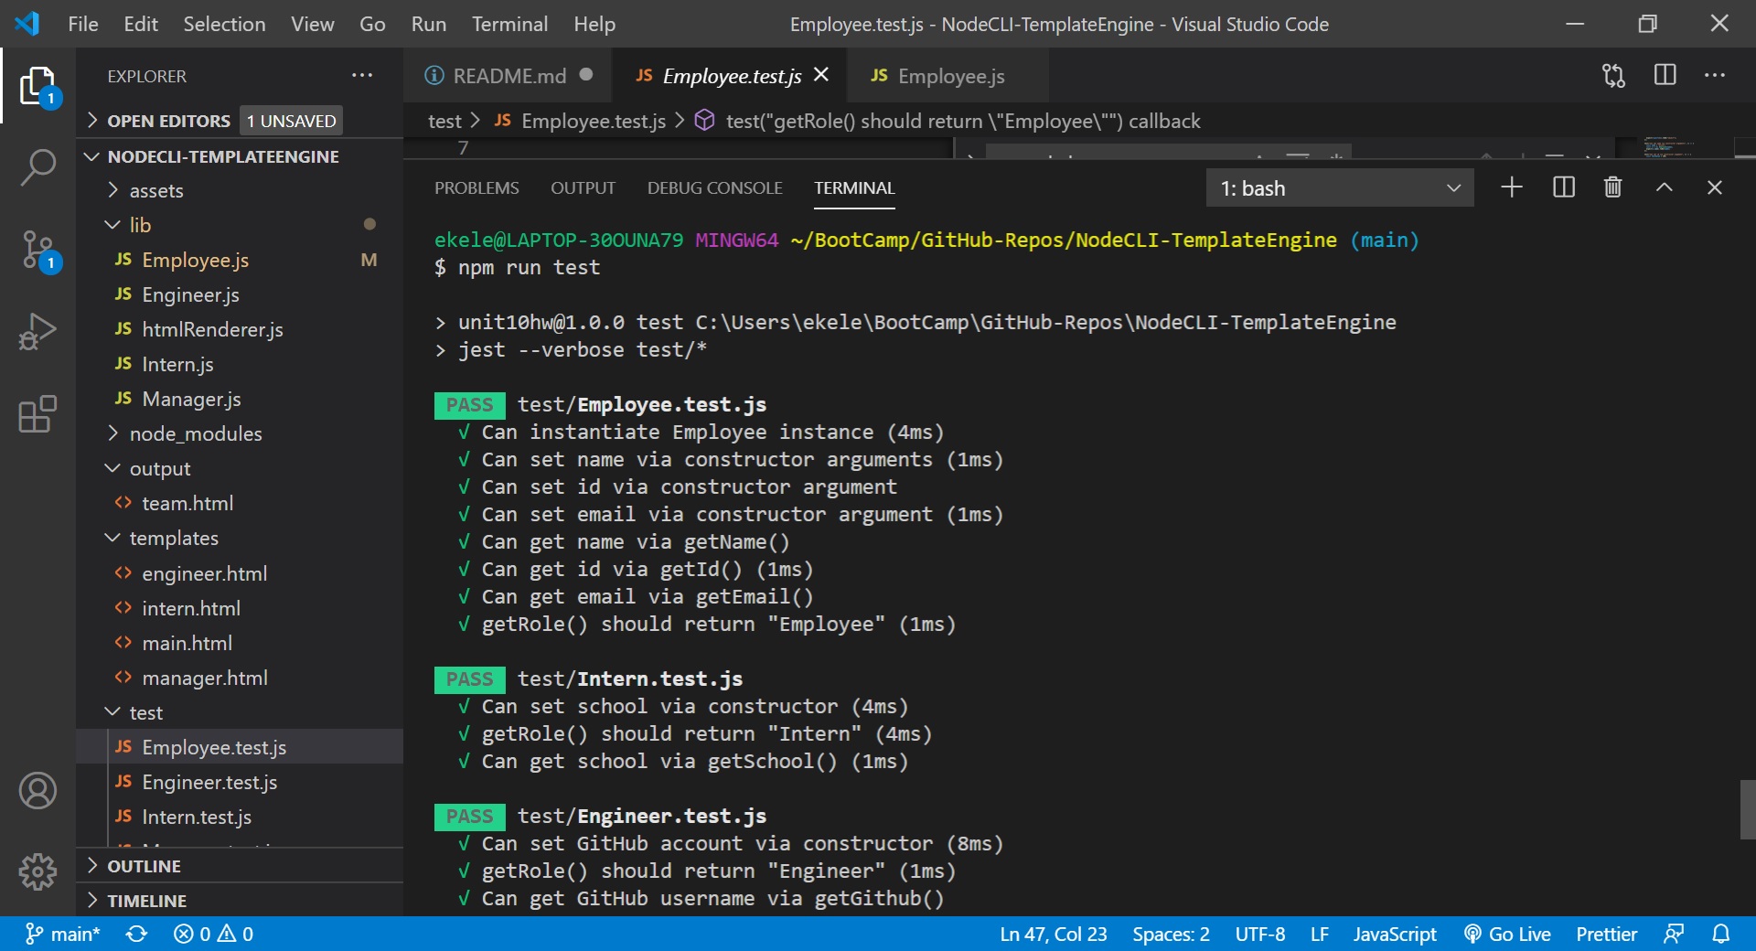The width and height of the screenshot is (1756, 951).
Task: Click the UTF-8 encoding indicator
Action: pyautogui.click(x=1259, y=934)
